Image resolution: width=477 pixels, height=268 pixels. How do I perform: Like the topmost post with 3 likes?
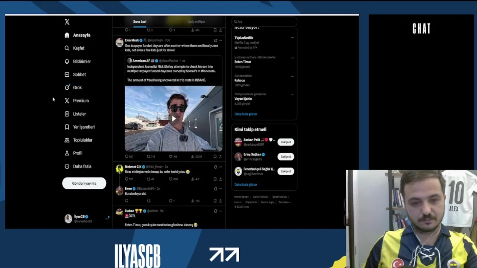[172, 30]
